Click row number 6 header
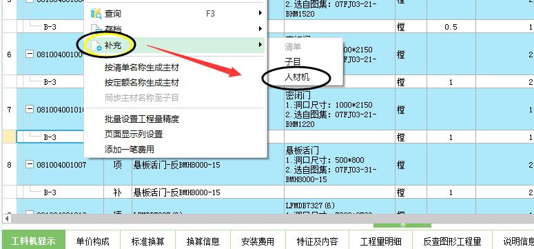Screen dimensions: 534x249 pos(9,54)
